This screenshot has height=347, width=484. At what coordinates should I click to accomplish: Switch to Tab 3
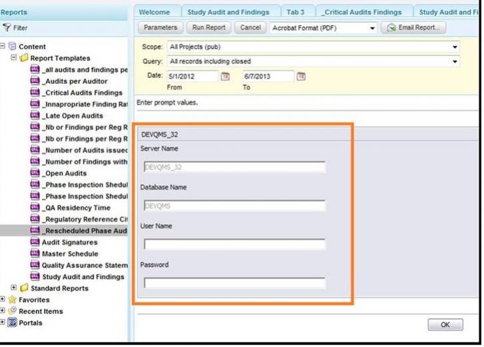click(298, 12)
